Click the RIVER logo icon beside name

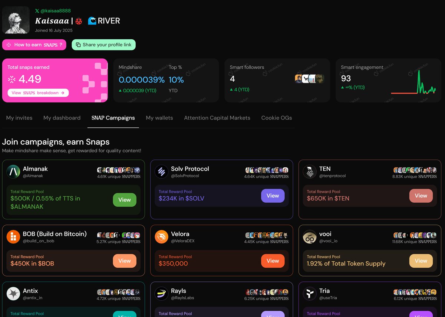92,21
